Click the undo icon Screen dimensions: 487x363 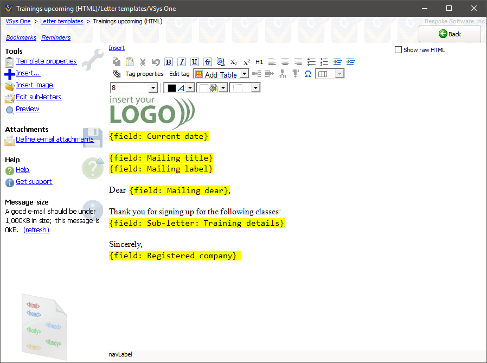(x=156, y=62)
